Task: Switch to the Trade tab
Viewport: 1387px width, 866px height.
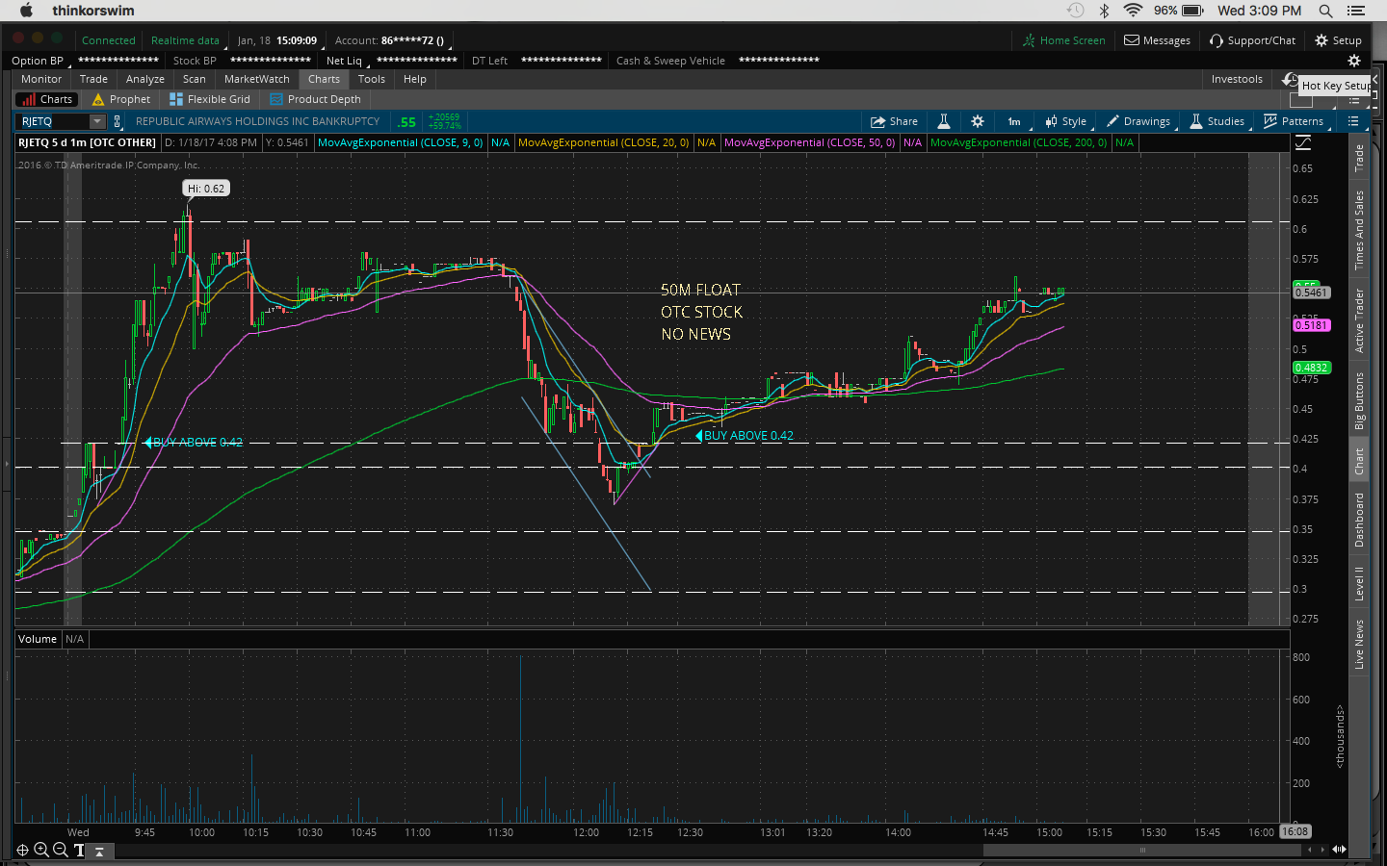Action: pos(93,79)
